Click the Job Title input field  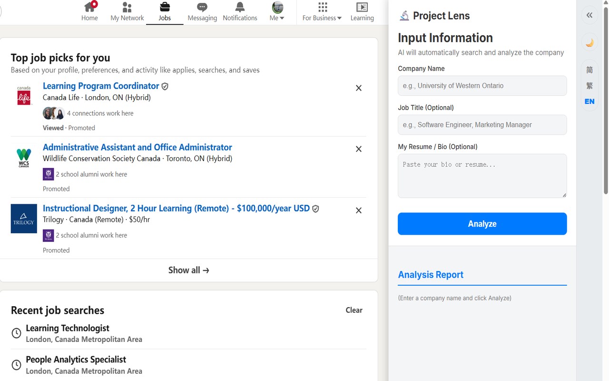pos(482,125)
